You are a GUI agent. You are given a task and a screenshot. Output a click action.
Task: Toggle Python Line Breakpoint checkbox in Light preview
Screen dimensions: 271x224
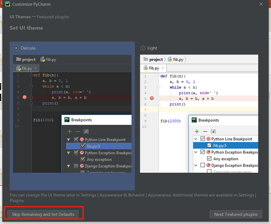pos(203,139)
